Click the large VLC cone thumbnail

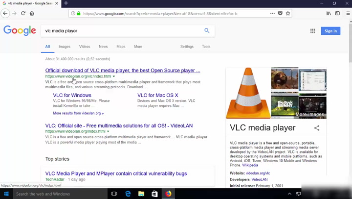click(x=248, y=93)
